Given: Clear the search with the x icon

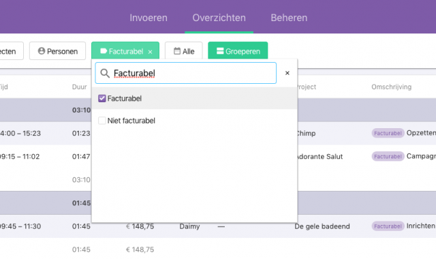Looking at the screenshot, I should pyautogui.click(x=287, y=73).
